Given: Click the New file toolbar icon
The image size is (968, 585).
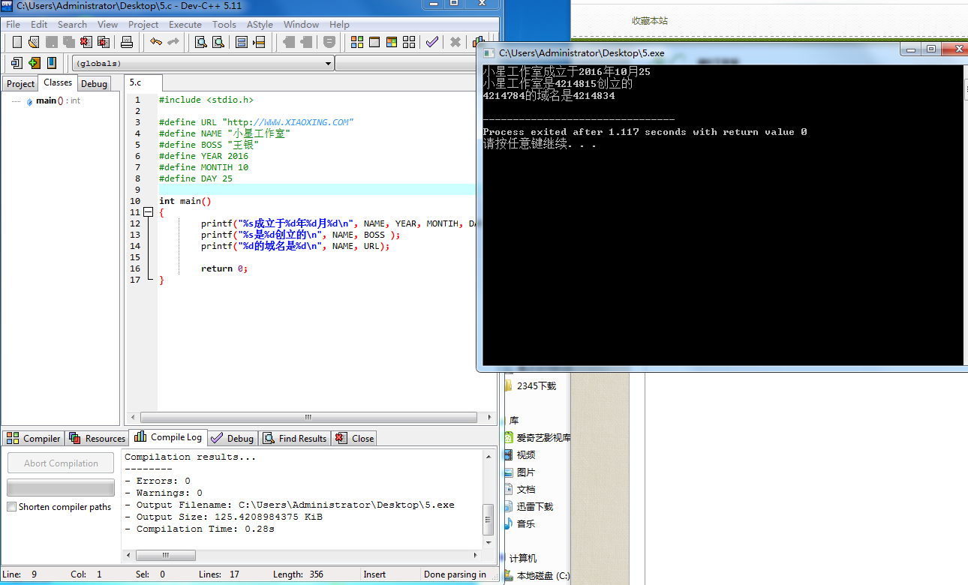Looking at the screenshot, I should [x=17, y=42].
